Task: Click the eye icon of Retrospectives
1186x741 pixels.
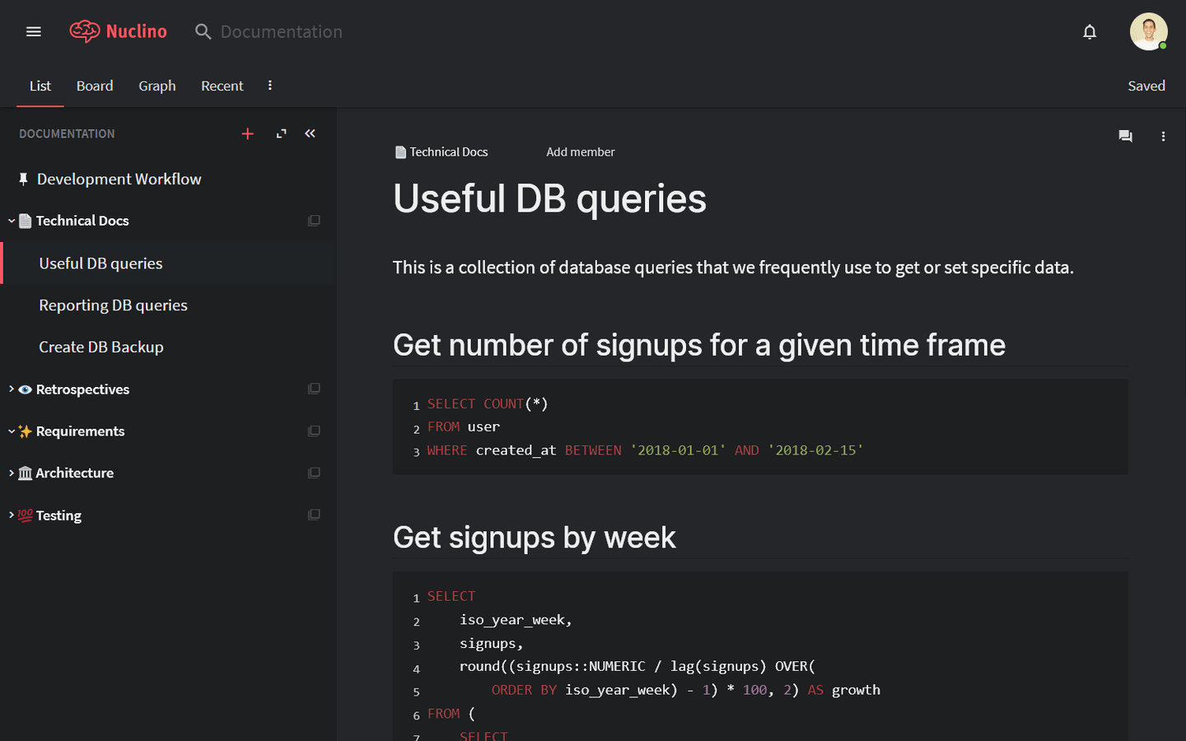Action: (x=26, y=389)
